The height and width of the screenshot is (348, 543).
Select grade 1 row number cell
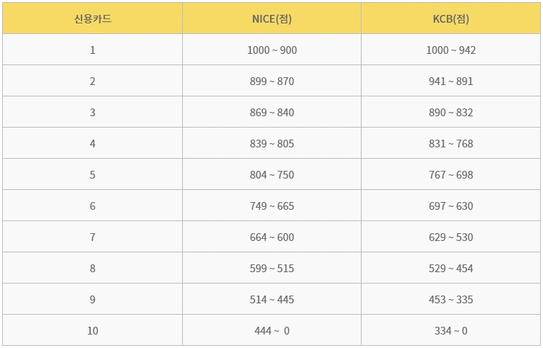[92, 50]
